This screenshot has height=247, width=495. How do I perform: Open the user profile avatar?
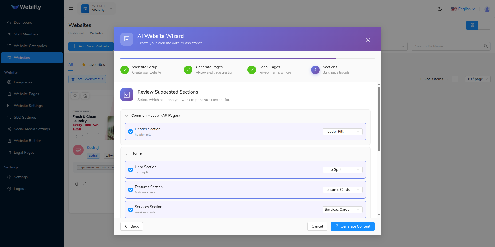tap(487, 9)
